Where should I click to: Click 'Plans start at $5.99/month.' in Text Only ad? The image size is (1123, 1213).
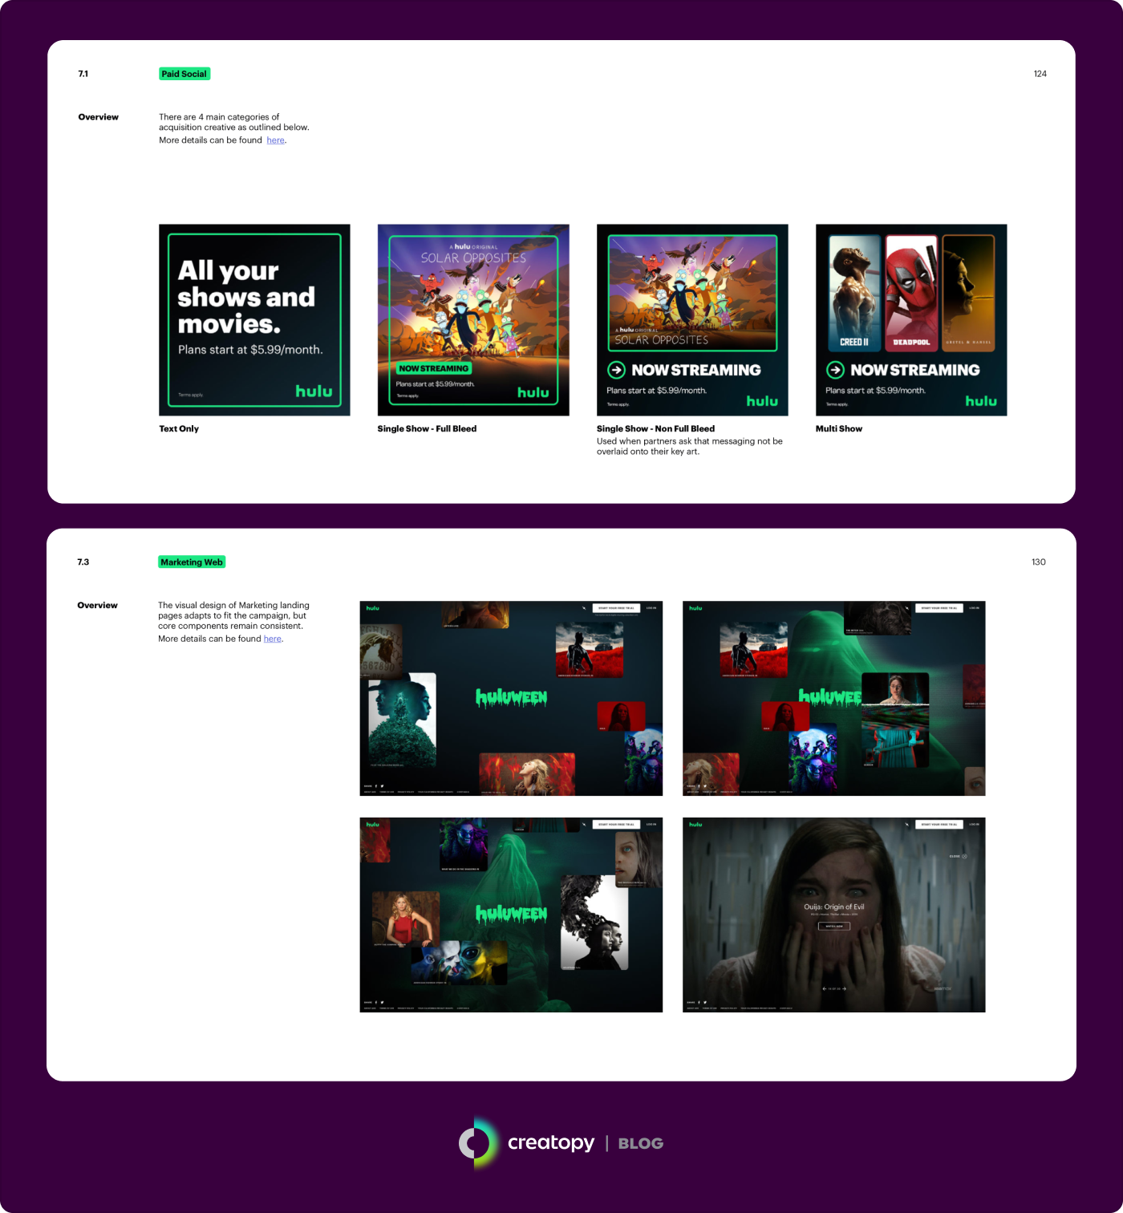point(250,350)
